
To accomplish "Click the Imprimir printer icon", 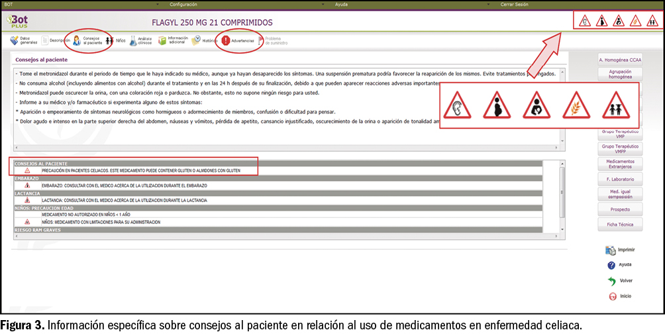I will click(611, 250).
